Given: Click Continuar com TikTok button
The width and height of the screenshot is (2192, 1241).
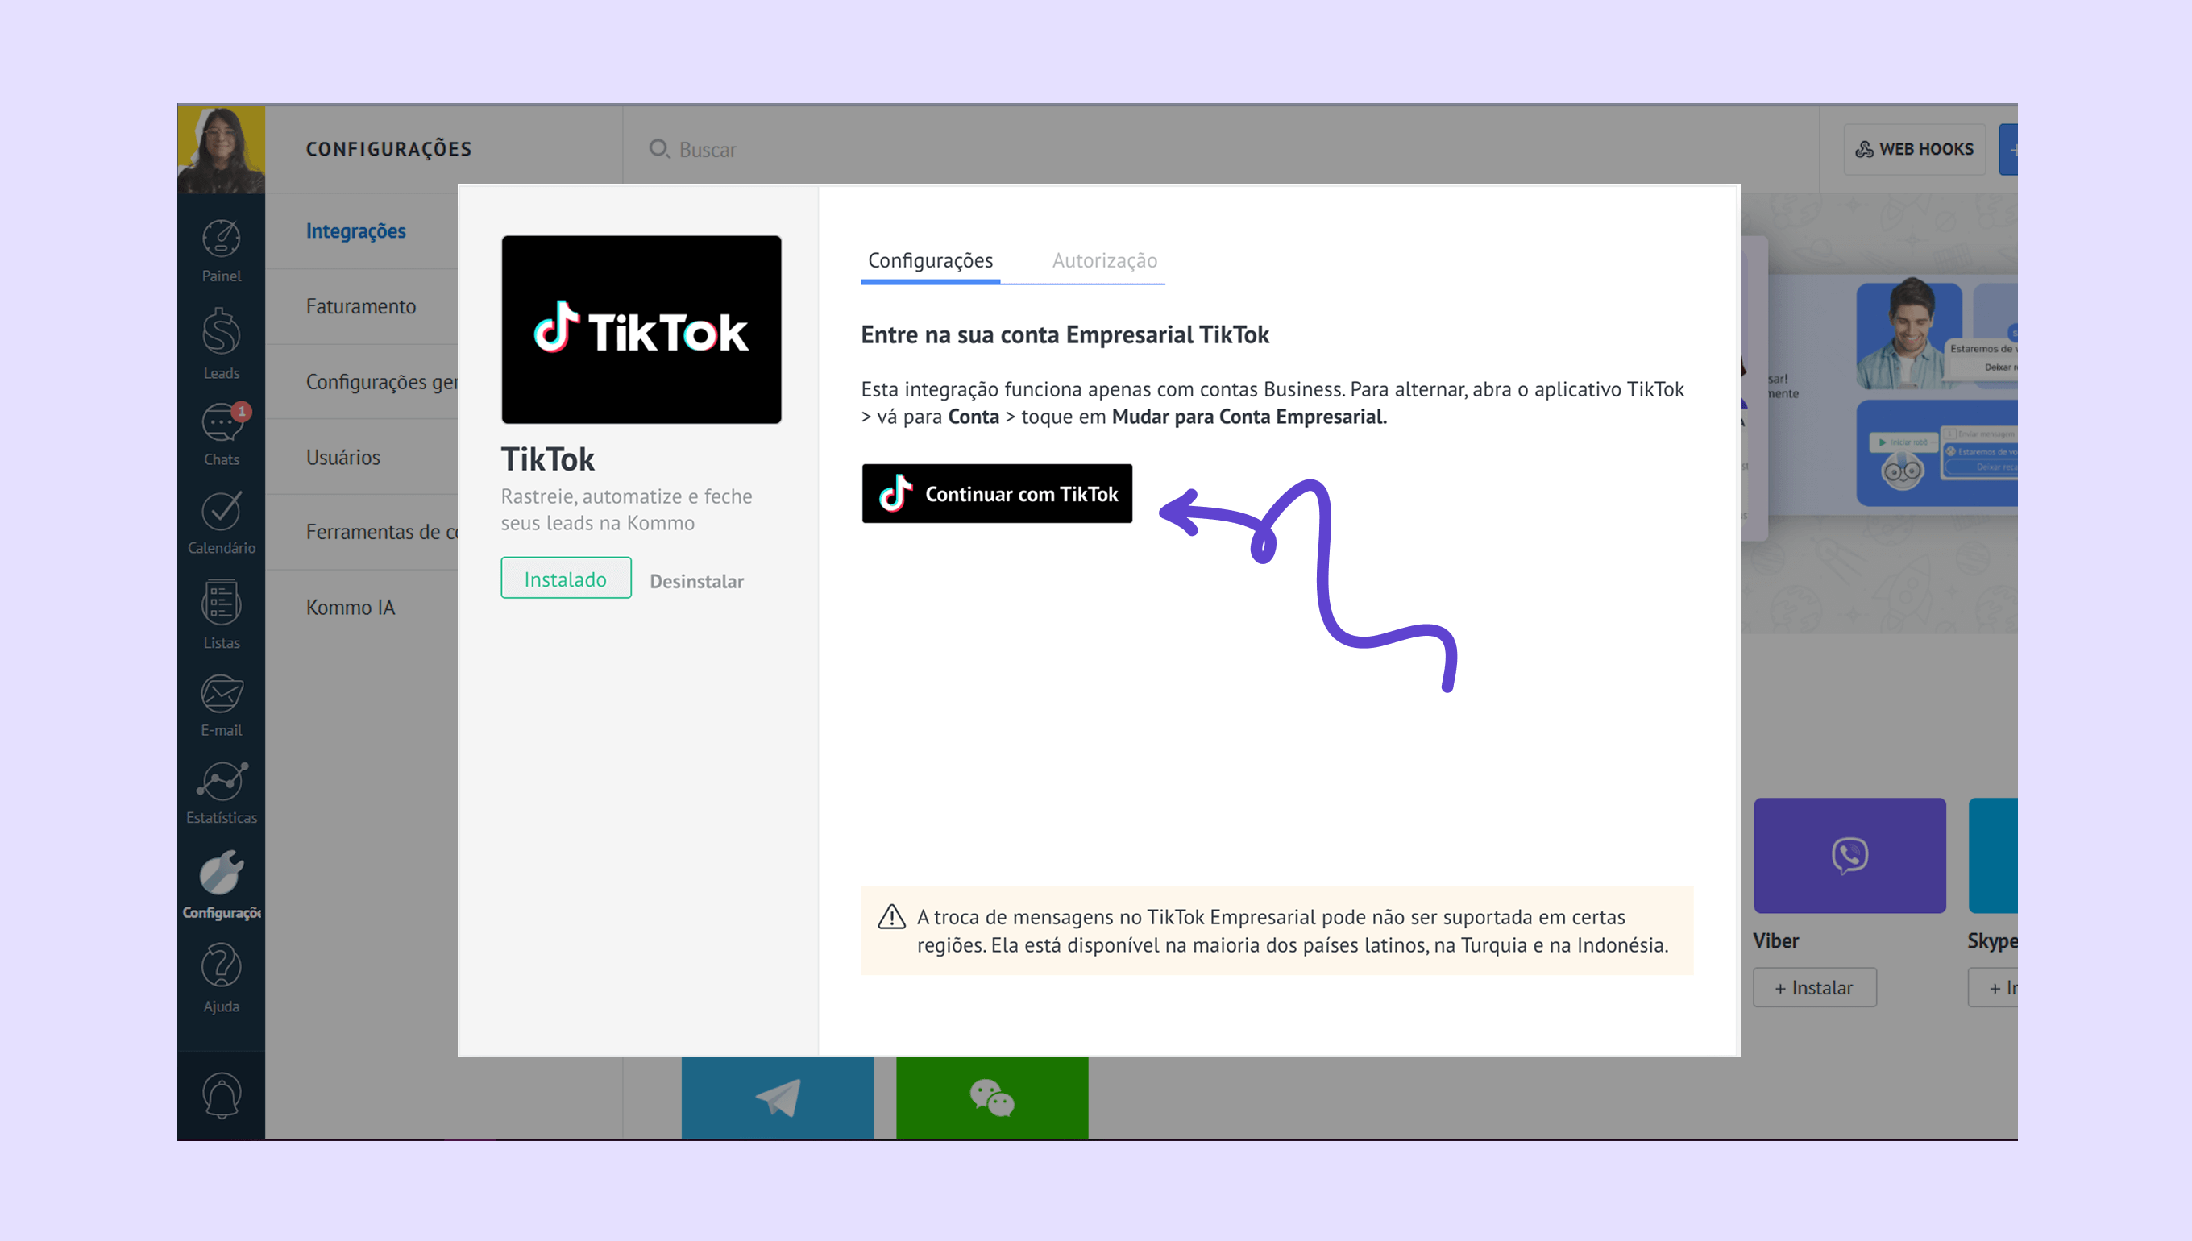Looking at the screenshot, I should coord(996,493).
